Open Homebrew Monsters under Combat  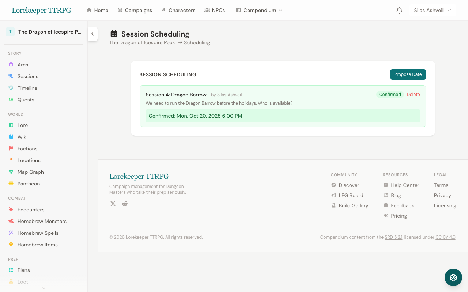pyautogui.click(x=42, y=221)
